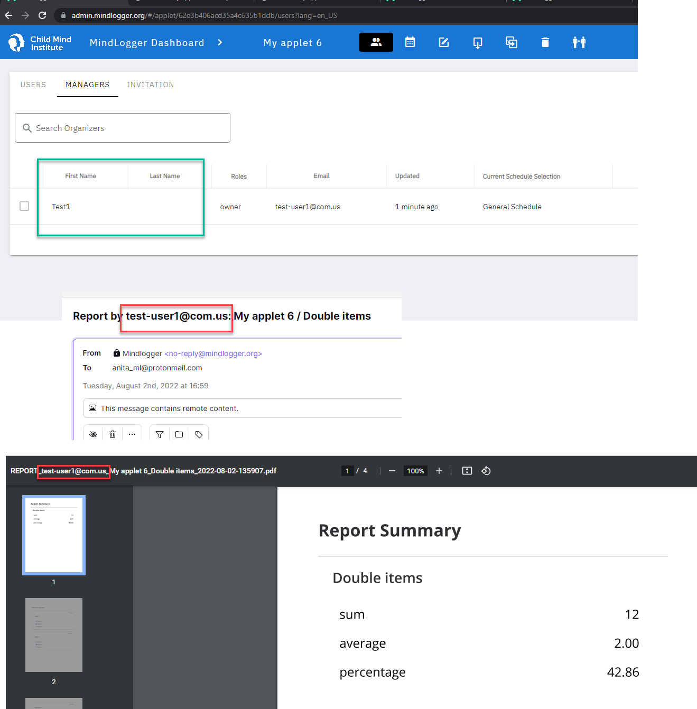Sort by Last Name column header

165,176
